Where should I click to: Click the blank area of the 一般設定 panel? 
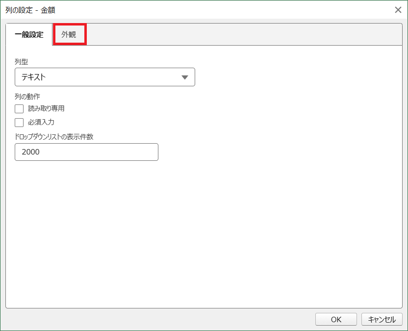pos(204,234)
